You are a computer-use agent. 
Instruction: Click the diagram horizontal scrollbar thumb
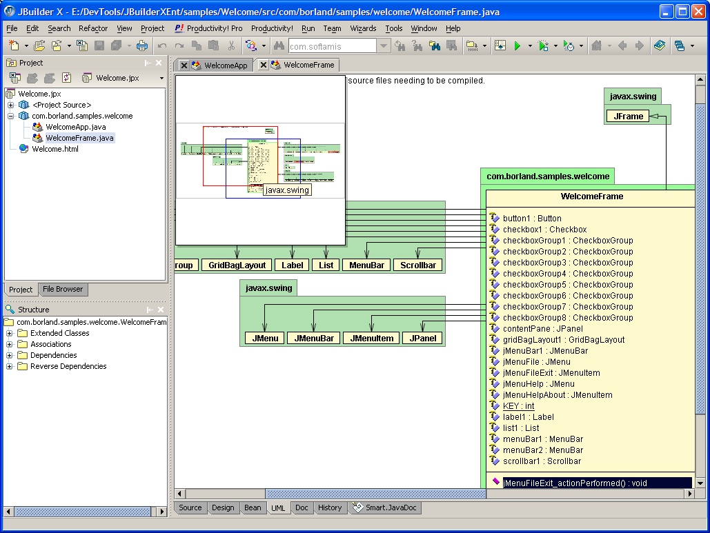point(375,494)
